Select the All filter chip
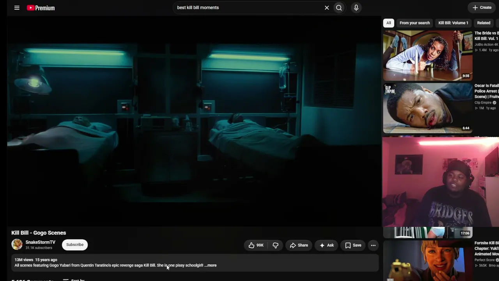The height and width of the screenshot is (281, 499). pos(389,23)
